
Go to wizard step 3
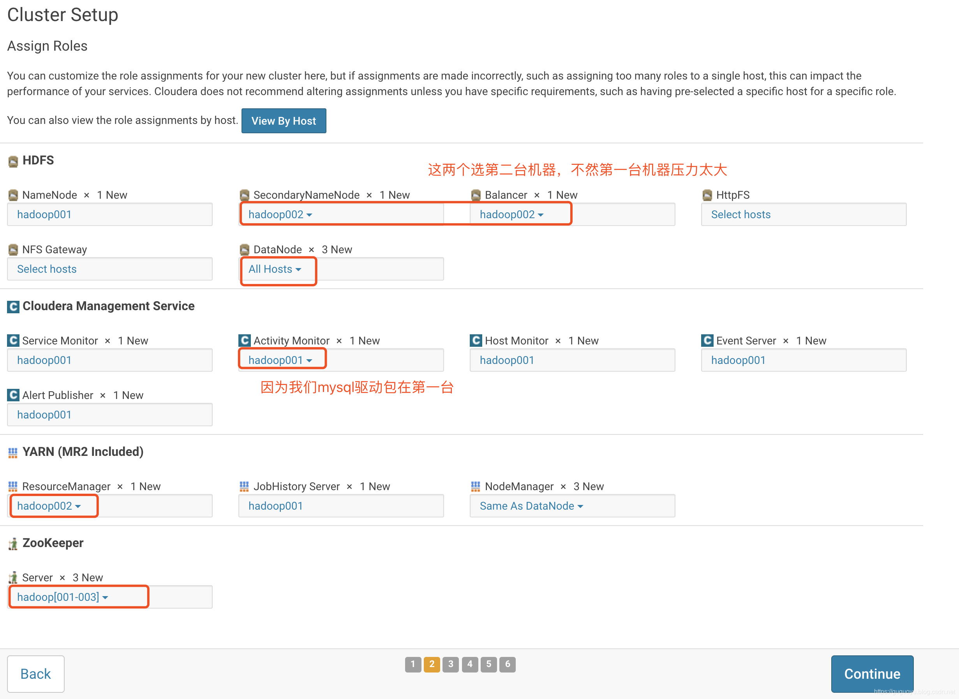pos(451,664)
